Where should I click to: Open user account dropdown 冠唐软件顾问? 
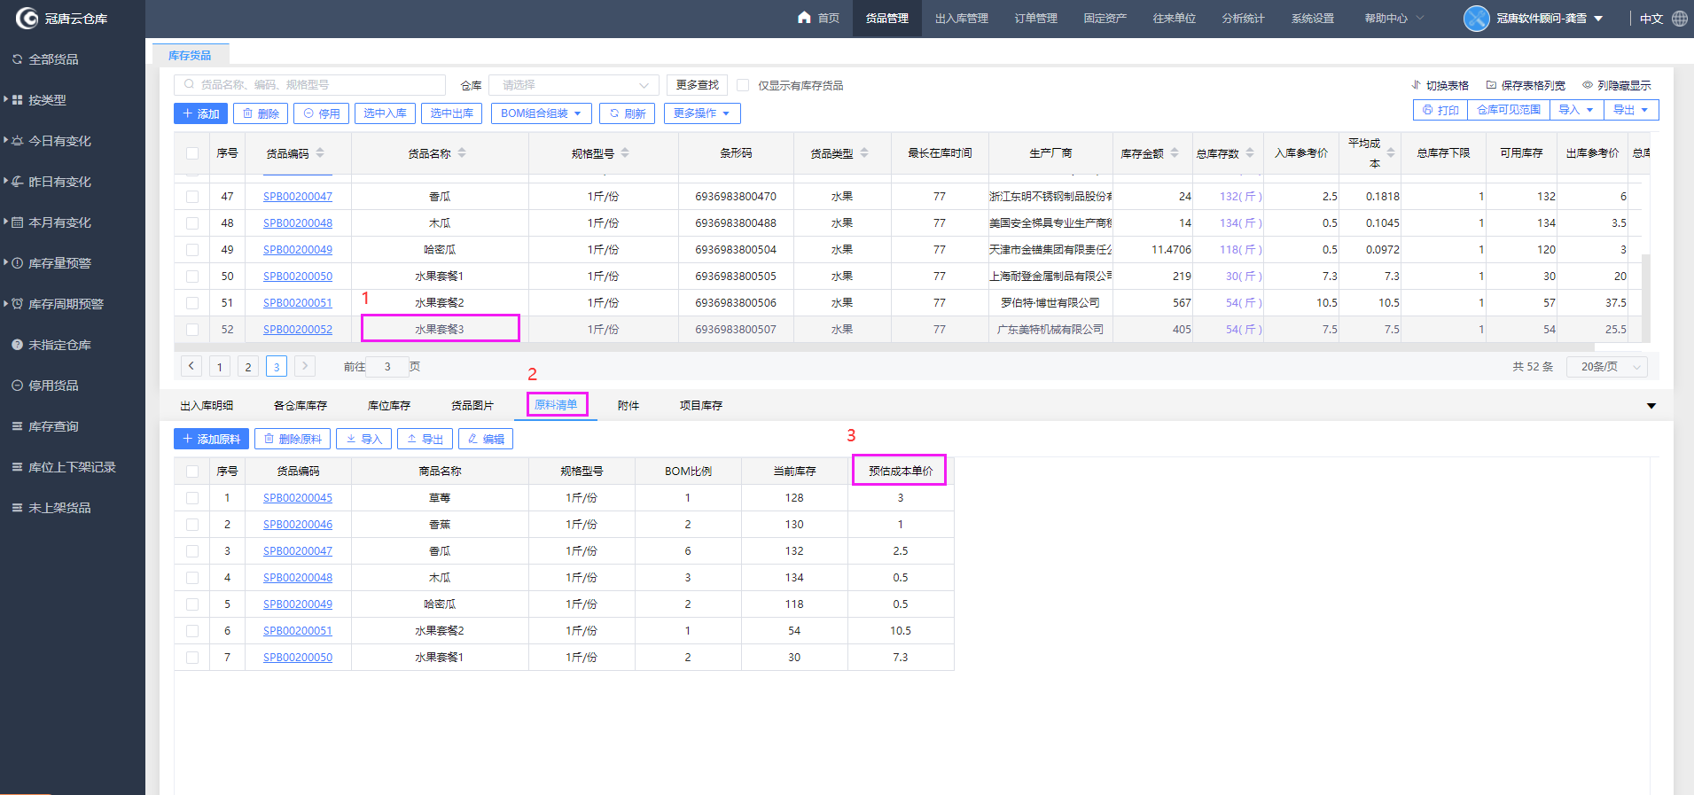click(1550, 18)
